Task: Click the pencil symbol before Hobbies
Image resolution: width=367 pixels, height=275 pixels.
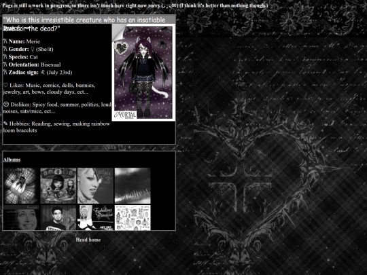Action: 5,124
